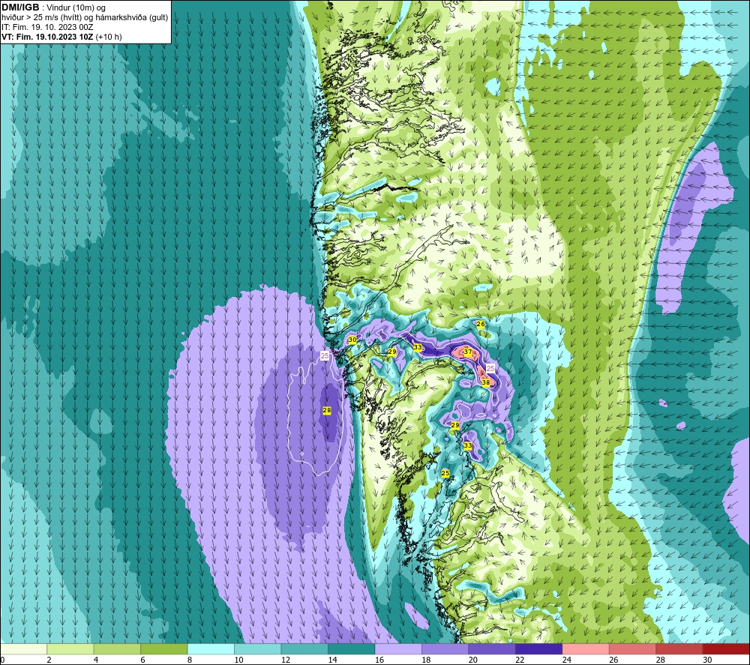750x665 pixels.
Task: Click the scale tick label 24
Action: (x=567, y=660)
